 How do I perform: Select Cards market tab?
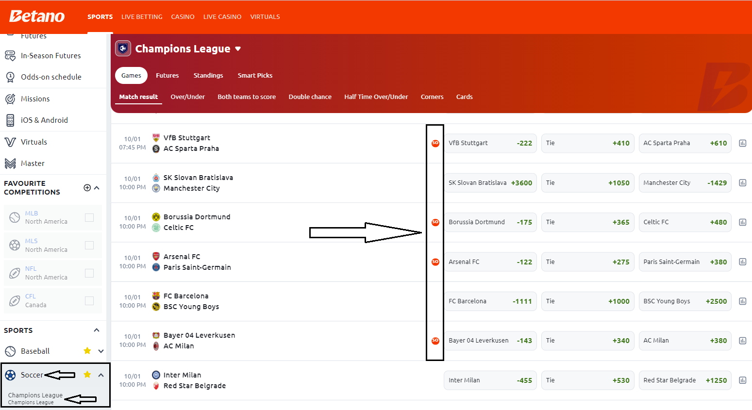[465, 97]
